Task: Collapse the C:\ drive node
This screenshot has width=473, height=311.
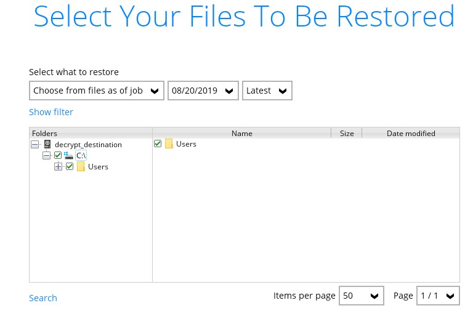Action: [46, 156]
